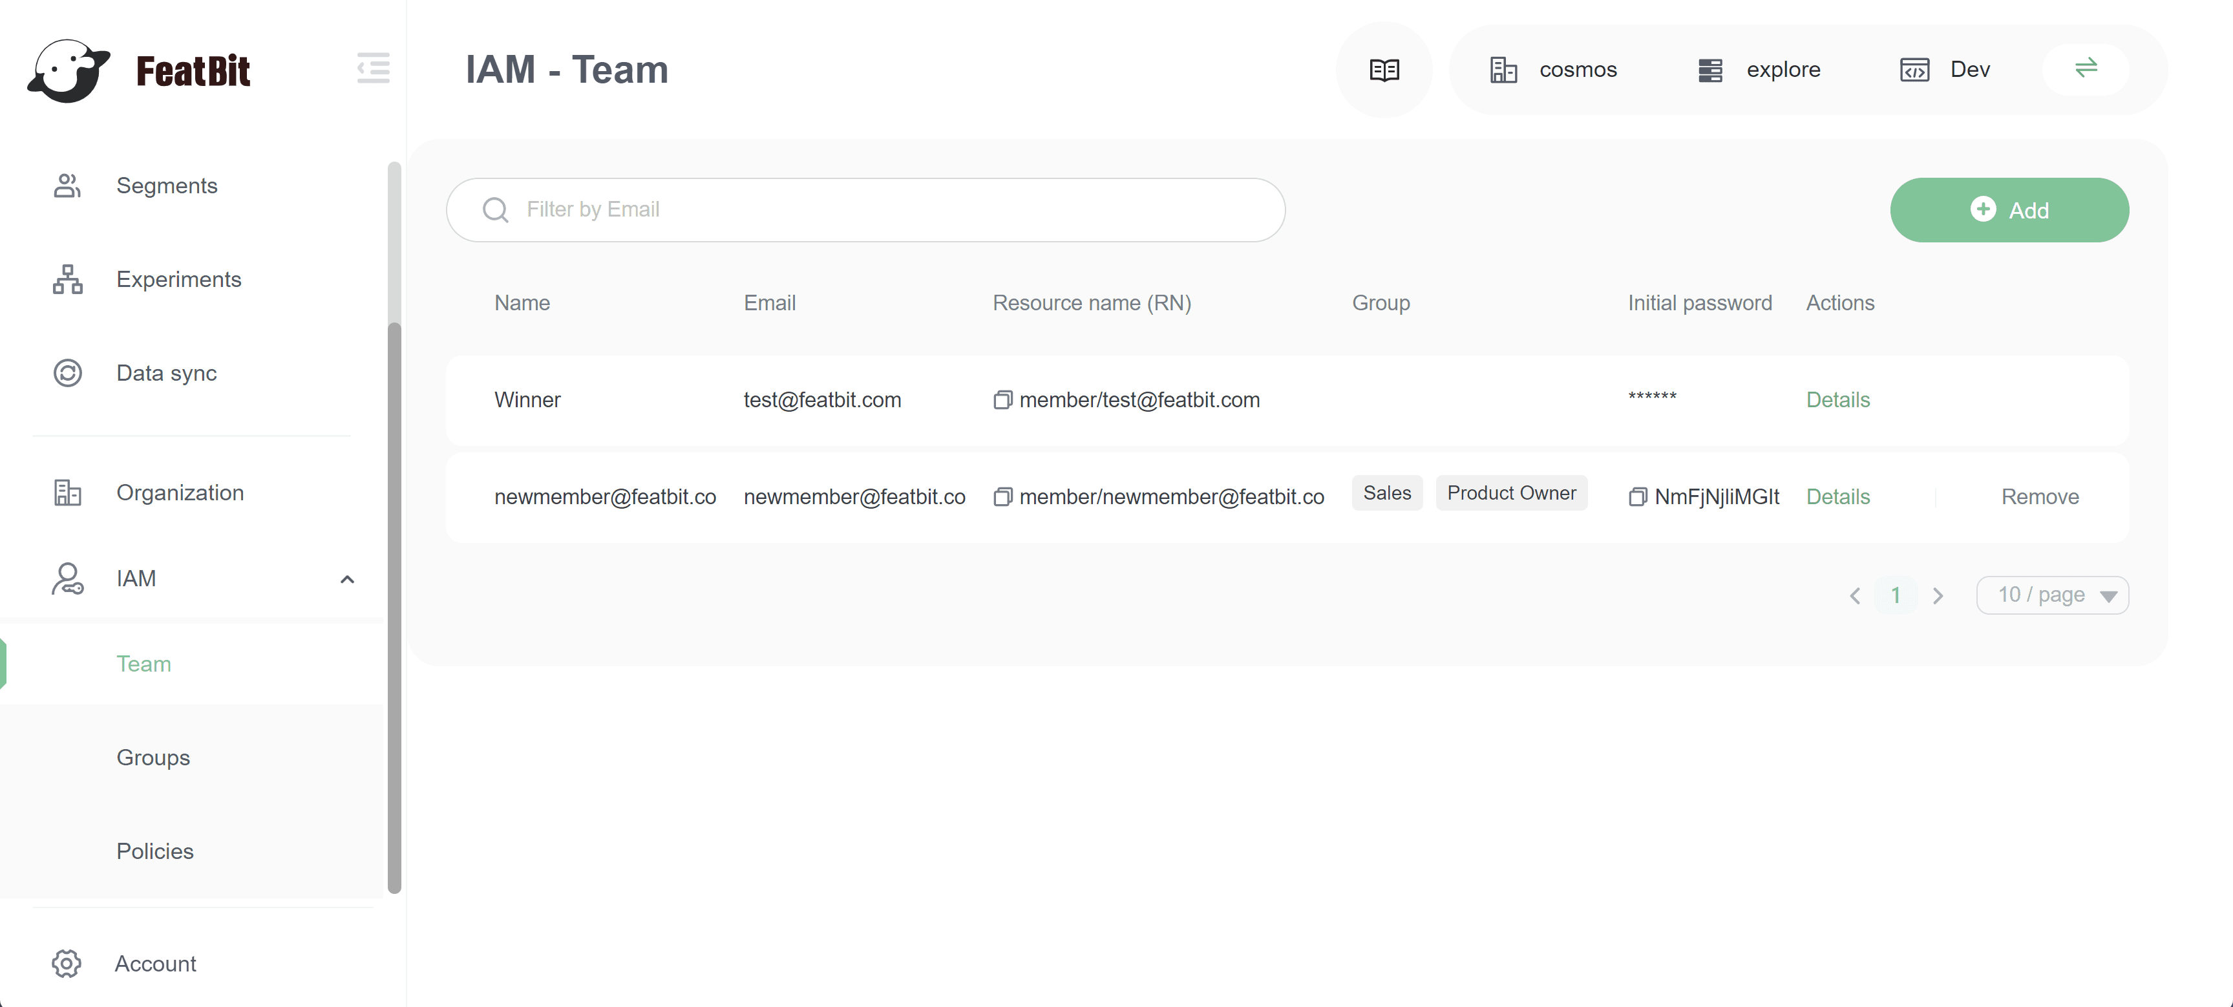
Task: Click the switch environment arrows icon
Action: pyautogui.click(x=2086, y=68)
